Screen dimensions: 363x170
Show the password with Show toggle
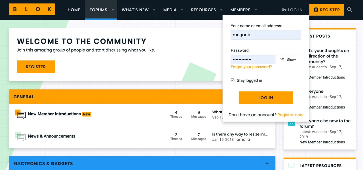click(x=288, y=59)
